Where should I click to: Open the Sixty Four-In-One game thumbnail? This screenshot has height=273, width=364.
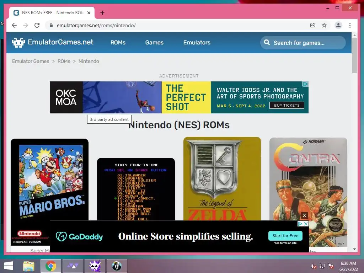(x=136, y=189)
